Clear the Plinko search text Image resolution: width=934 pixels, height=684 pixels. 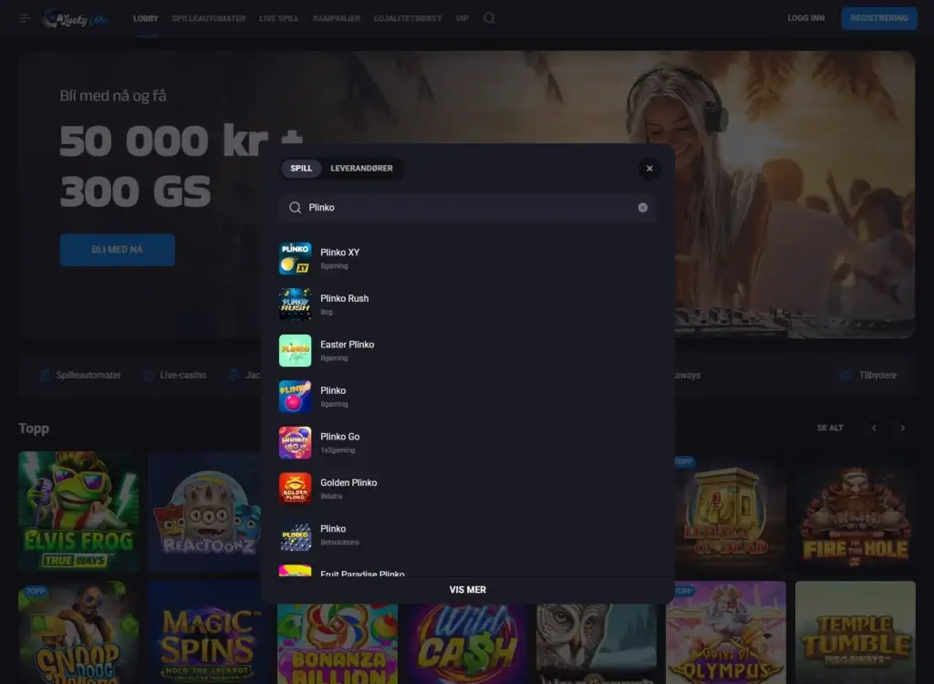(x=642, y=208)
